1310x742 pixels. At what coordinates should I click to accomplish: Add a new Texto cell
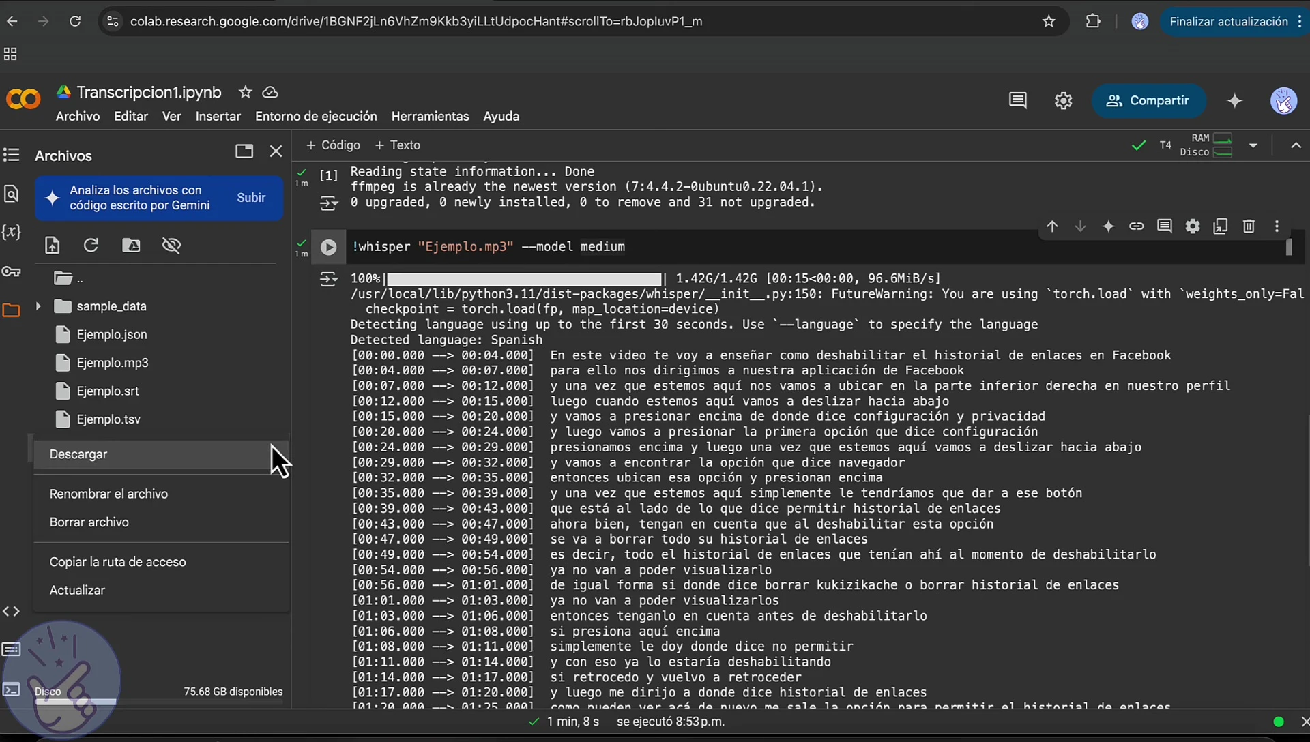pyautogui.click(x=398, y=145)
